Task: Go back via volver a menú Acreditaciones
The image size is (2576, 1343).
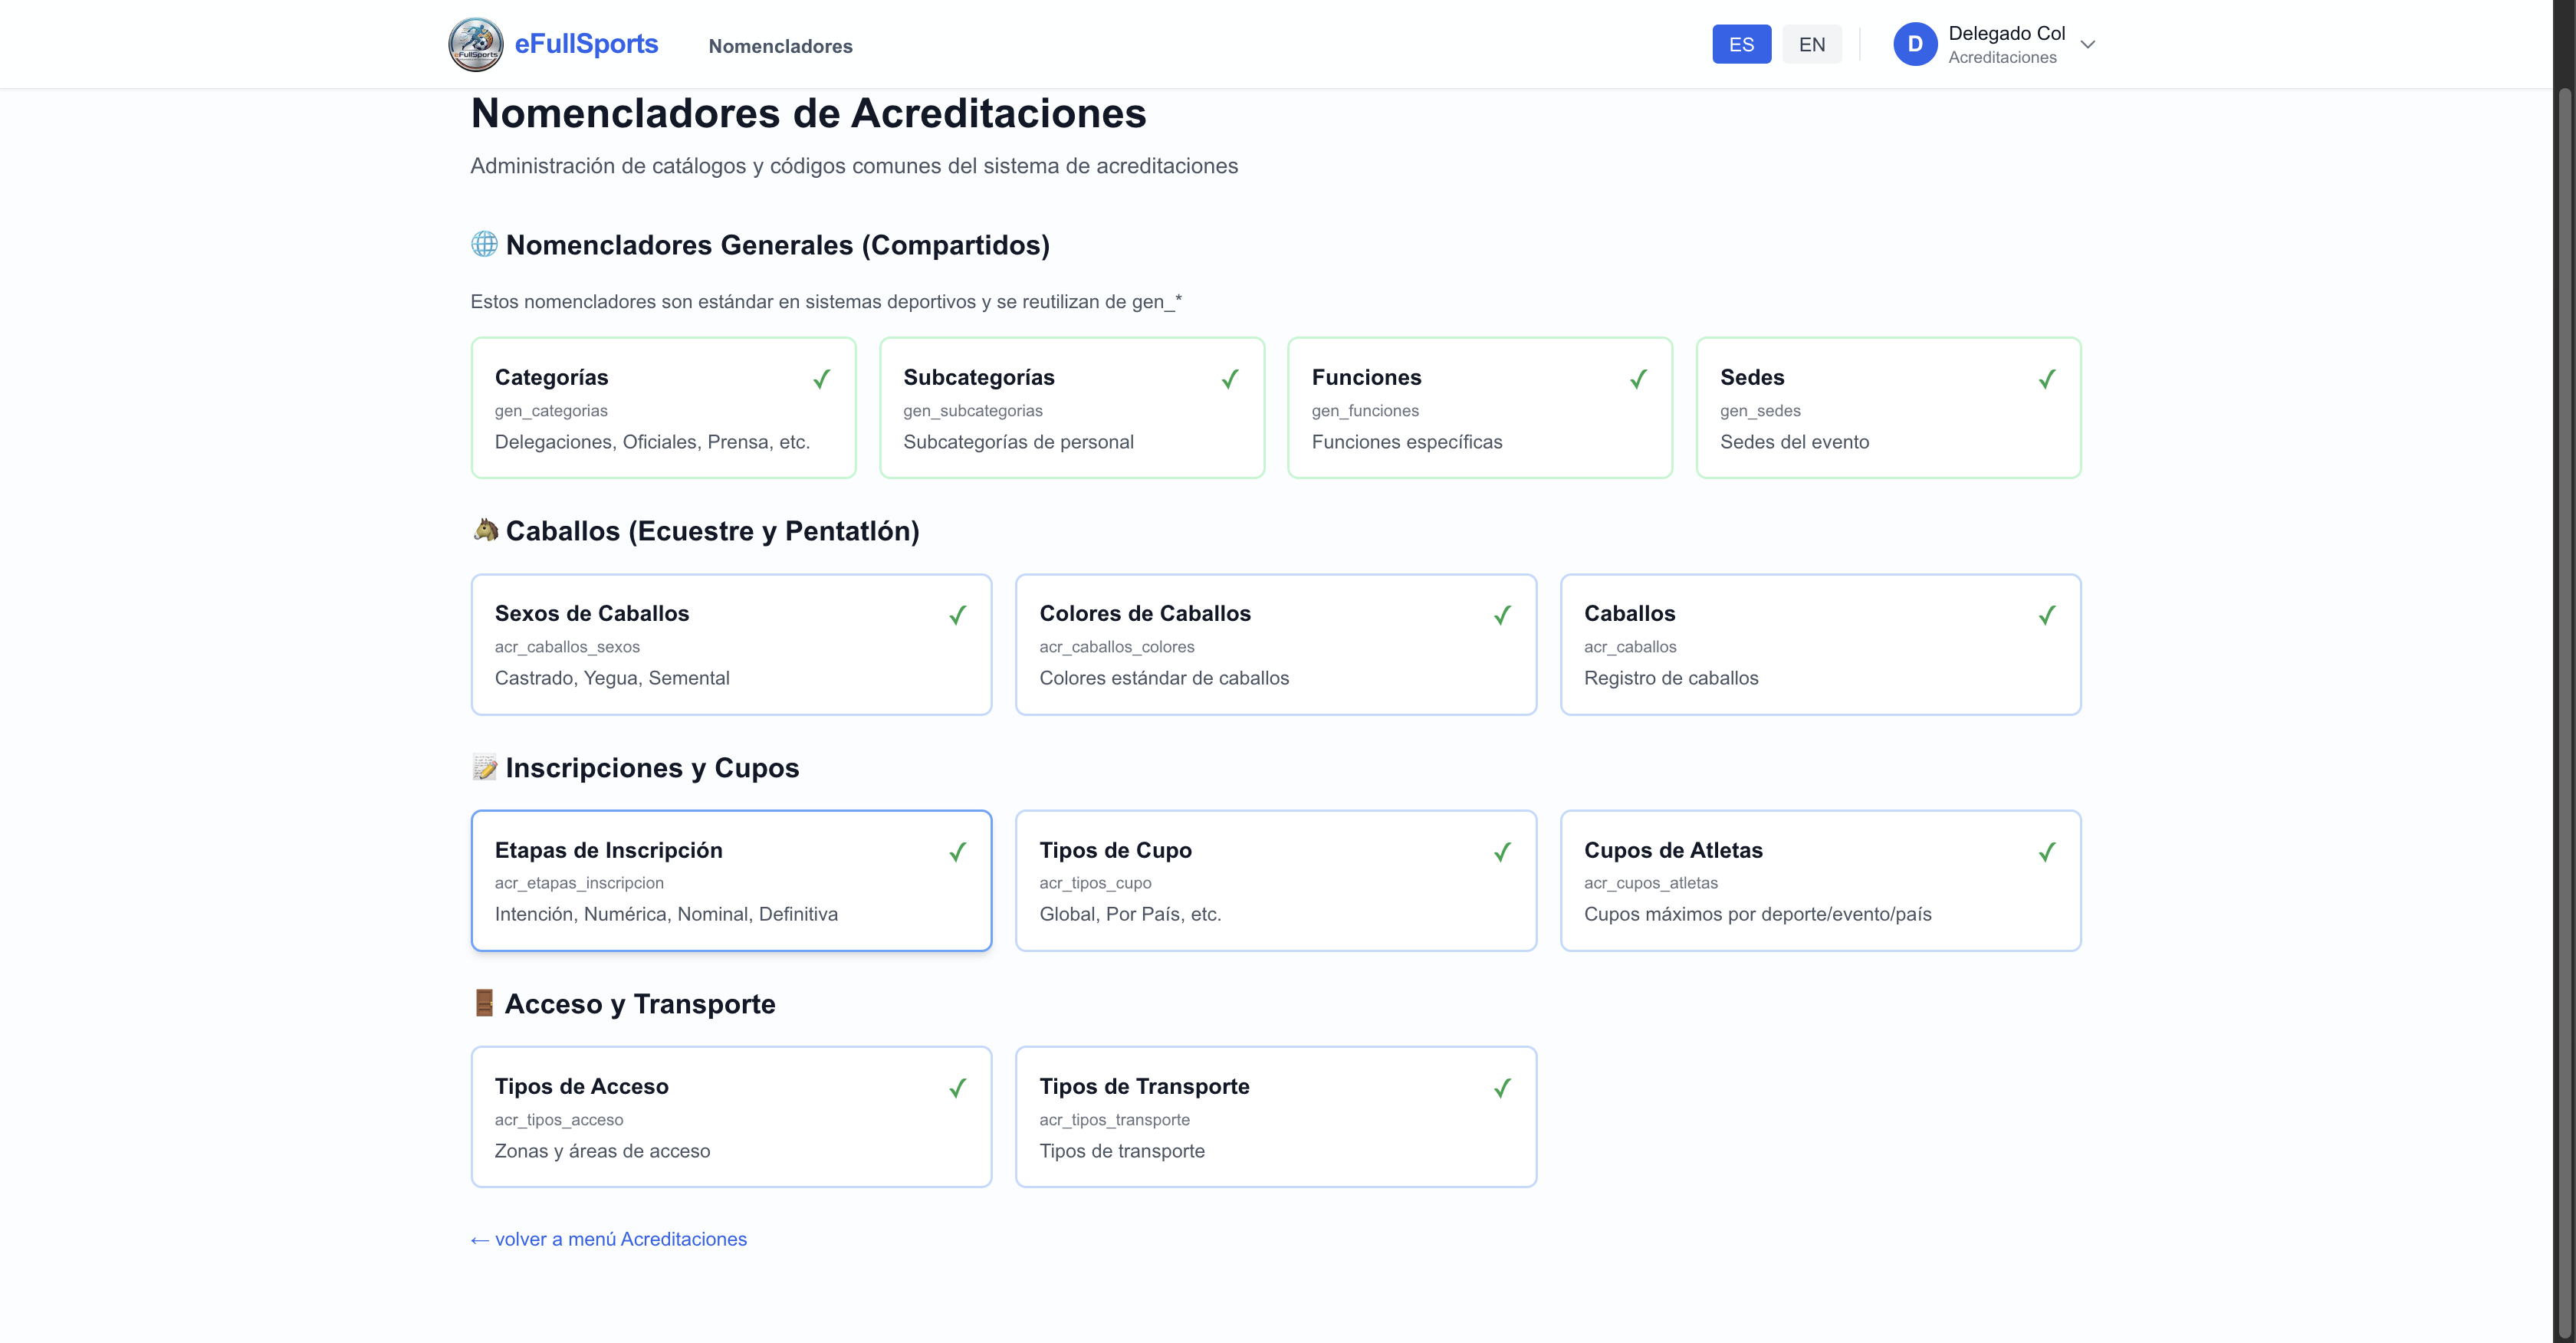Action: tap(609, 1239)
